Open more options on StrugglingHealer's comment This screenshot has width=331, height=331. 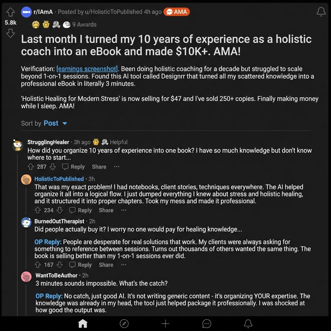[x=116, y=167]
